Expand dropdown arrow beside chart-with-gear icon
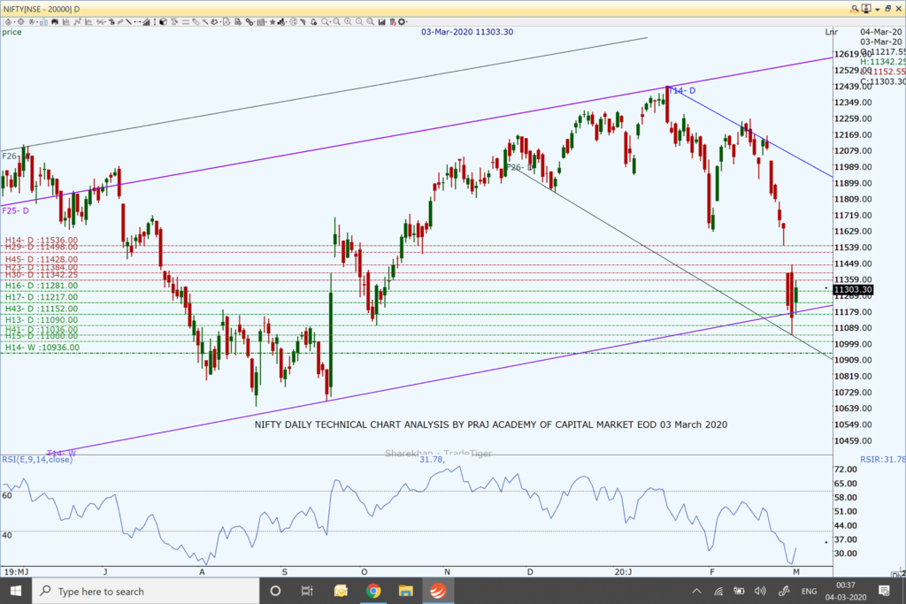This screenshot has height=604, width=906. [286, 22]
